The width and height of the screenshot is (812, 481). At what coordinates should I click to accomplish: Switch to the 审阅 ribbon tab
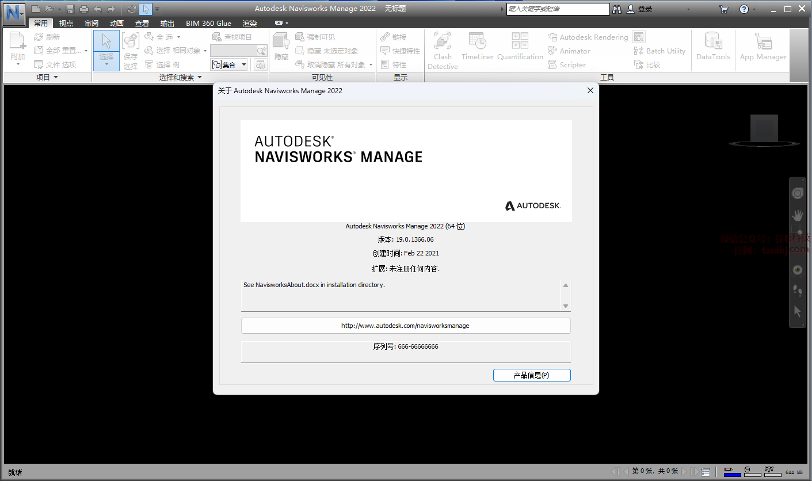point(92,24)
